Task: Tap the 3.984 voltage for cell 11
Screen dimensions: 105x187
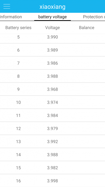Action: point(52,115)
